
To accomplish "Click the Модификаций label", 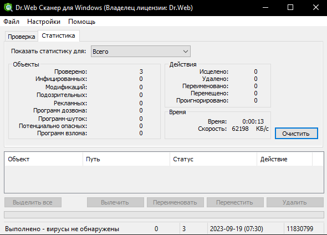I will 67,87.
